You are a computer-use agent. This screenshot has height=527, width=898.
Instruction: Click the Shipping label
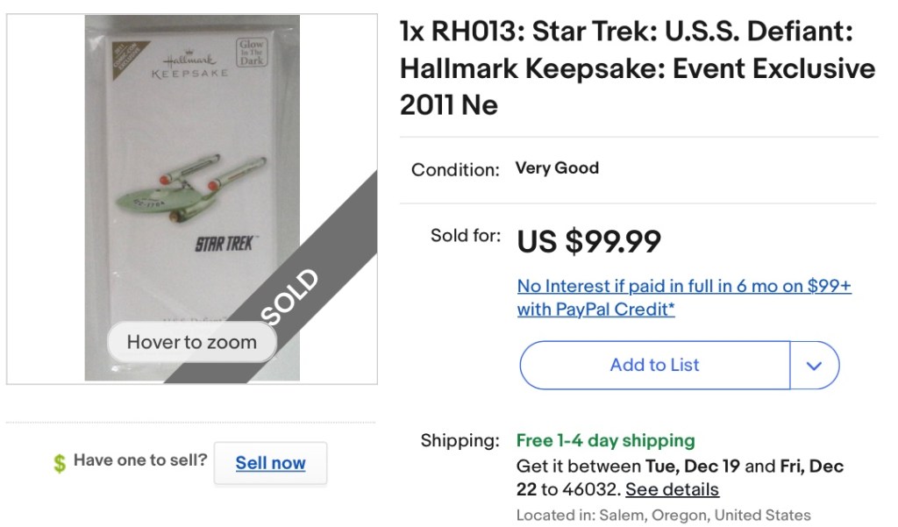pos(460,440)
